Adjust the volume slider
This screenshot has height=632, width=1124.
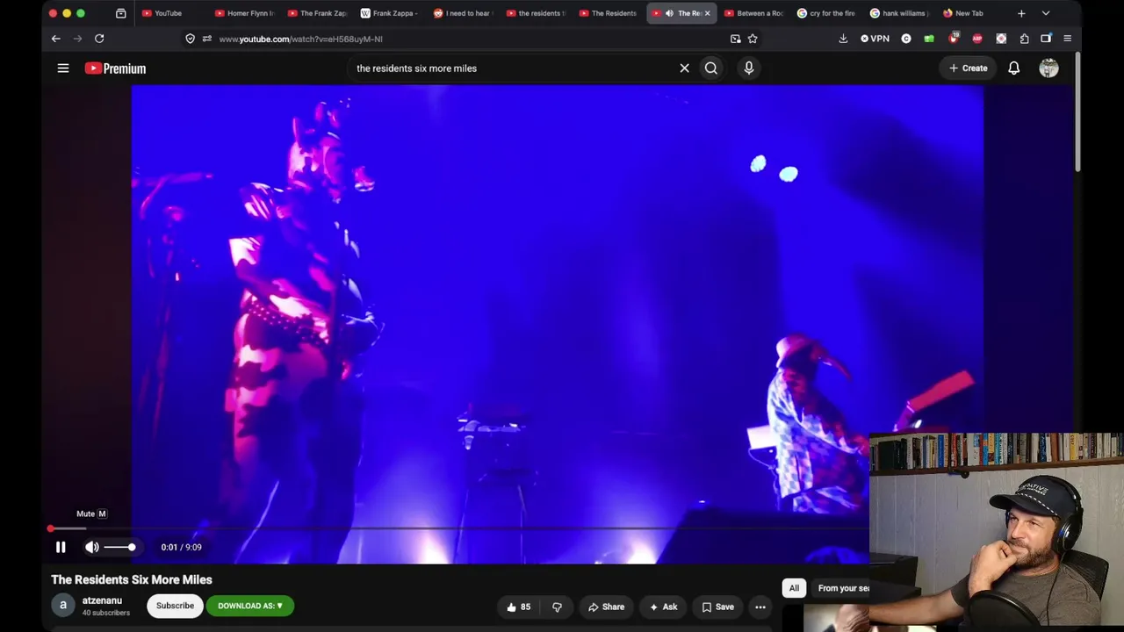[x=119, y=547]
